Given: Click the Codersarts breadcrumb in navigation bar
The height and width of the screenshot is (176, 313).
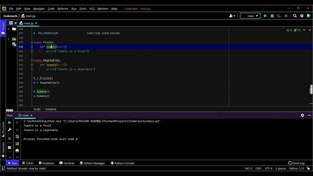Looking at the screenshot, I should (x=10, y=16).
